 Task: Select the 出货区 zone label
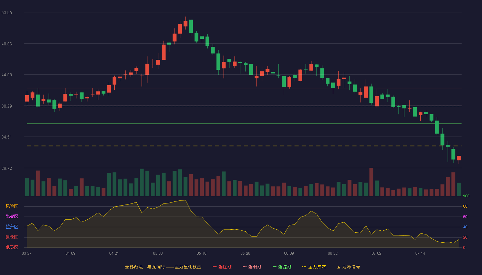12,217
